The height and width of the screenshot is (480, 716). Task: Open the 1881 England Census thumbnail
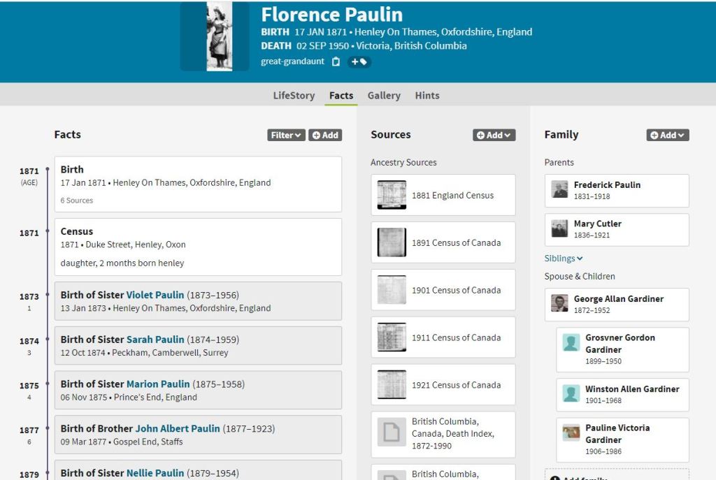[392, 195]
